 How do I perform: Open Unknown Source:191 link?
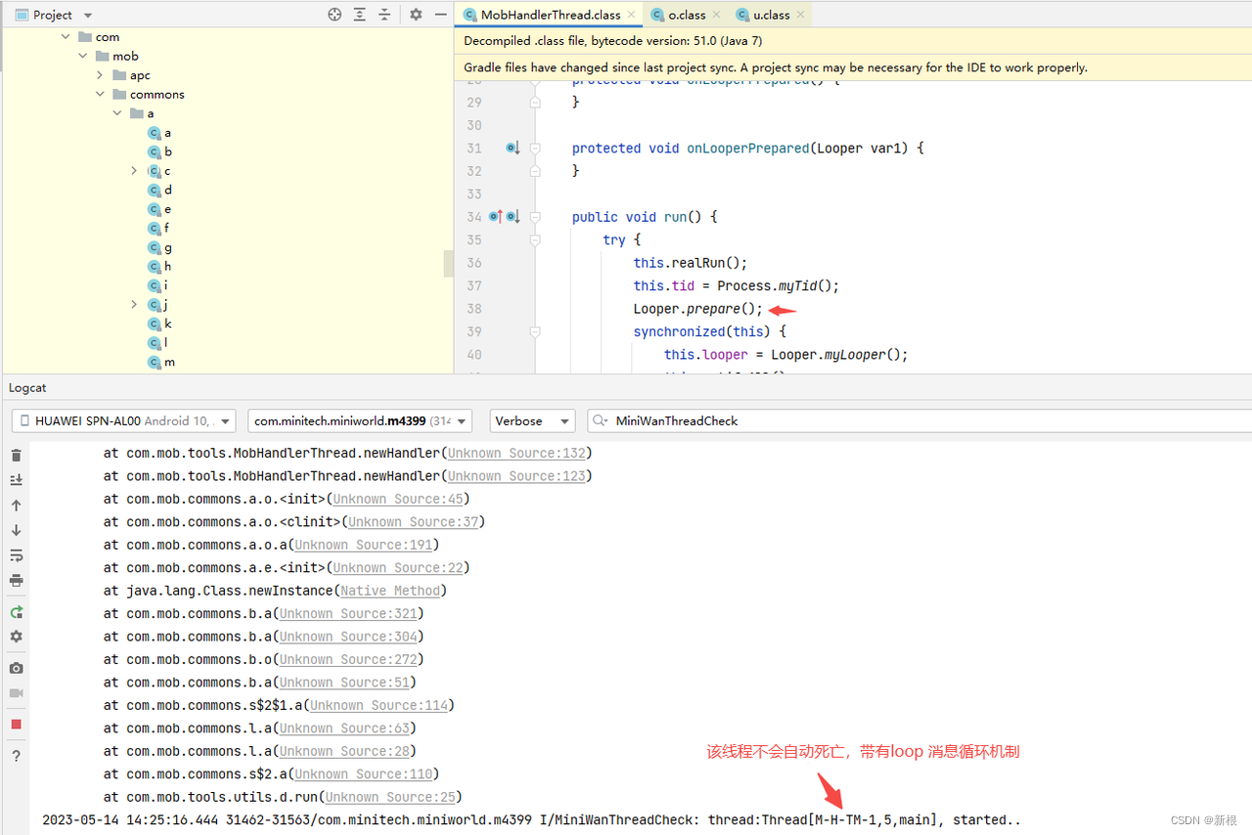(x=363, y=545)
